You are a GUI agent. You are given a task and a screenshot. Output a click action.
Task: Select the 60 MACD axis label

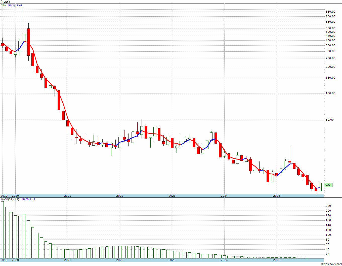(328, 244)
